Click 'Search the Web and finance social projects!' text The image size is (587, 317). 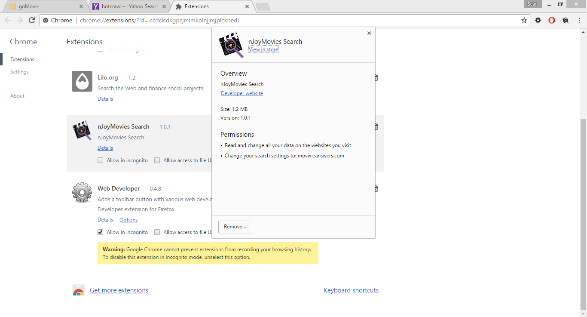pyautogui.click(x=151, y=88)
